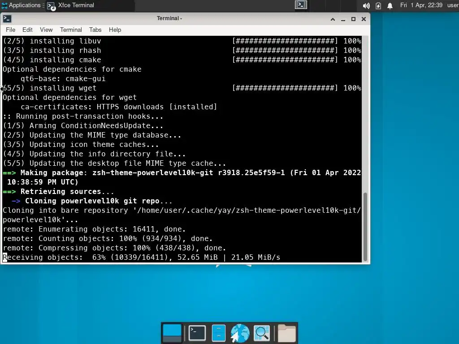Close the Terminal window
Screen dimensions: 459x344
tap(364, 19)
